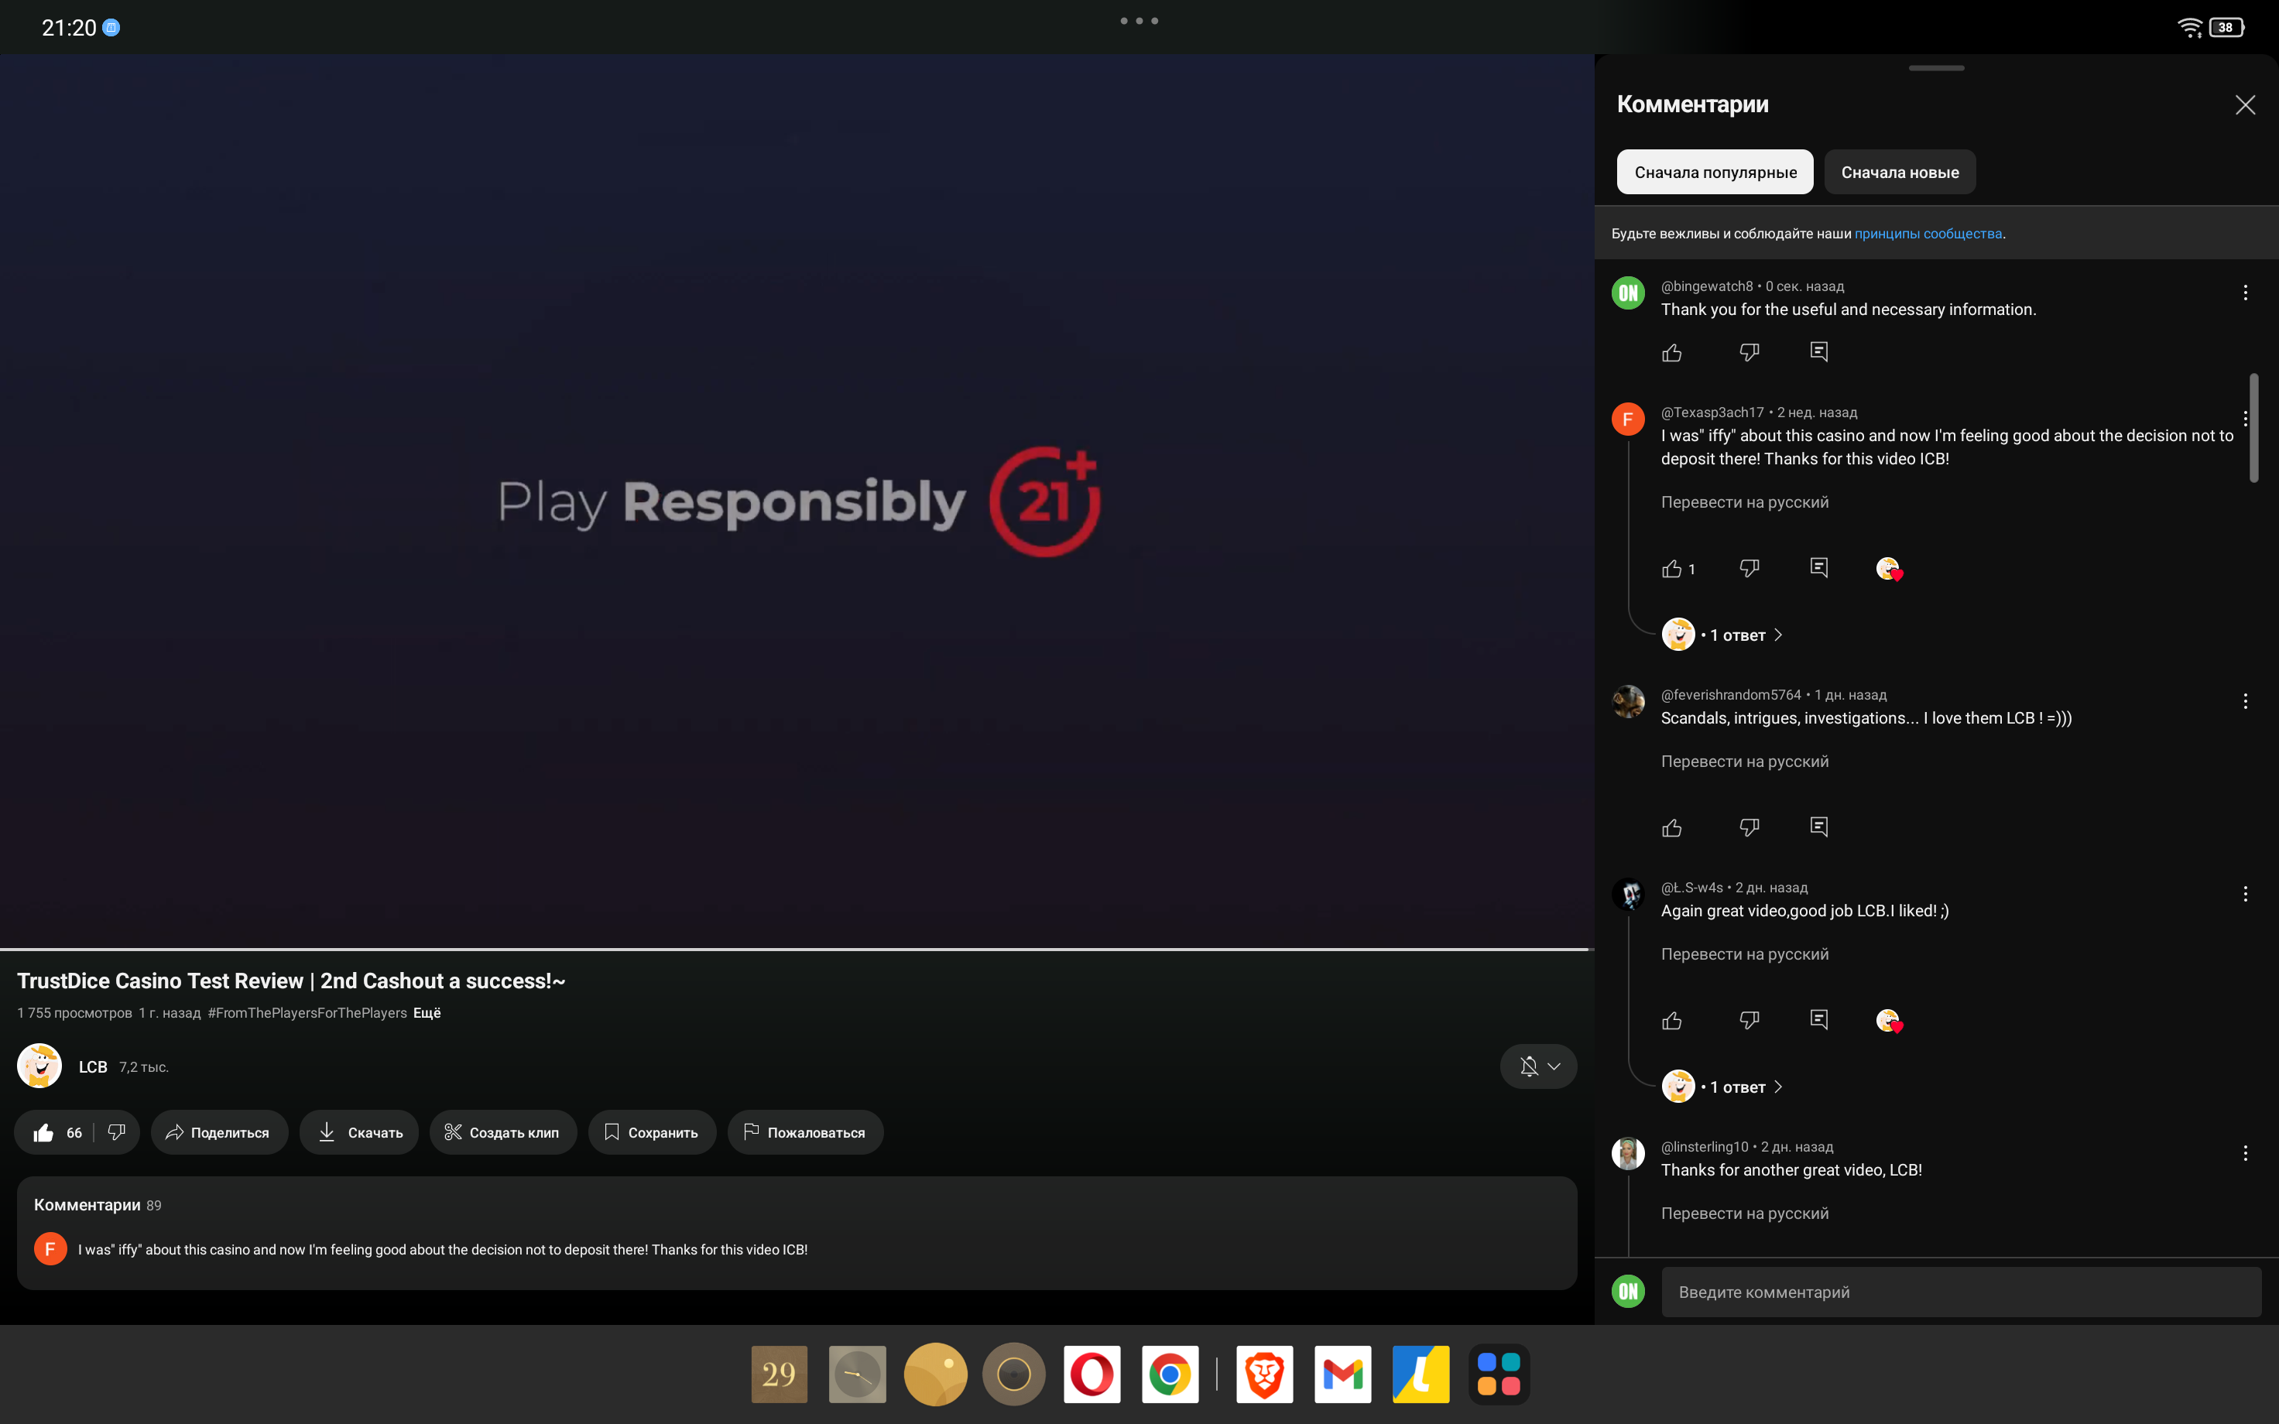The height and width of the screenshot is (1424, 2279).
Task: Reply to @feverishrandom5764's comment
Action: (x=1818, y=828)
